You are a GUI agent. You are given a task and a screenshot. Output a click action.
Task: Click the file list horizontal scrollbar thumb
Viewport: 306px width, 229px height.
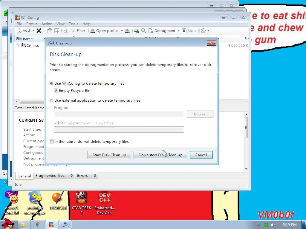[x=32, y=101]
